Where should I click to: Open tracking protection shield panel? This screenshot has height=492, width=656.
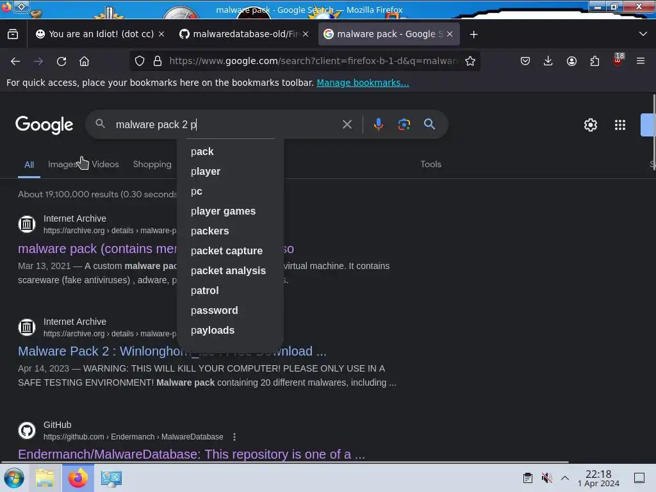coord(140,61)
